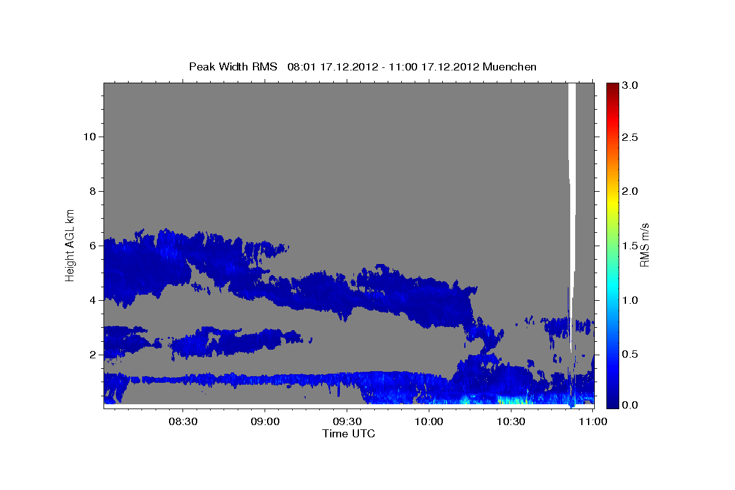This screenshot has width=735, height=490.
Task: Click the 'Muenchen' location label in title
Action: pos(510,67)
